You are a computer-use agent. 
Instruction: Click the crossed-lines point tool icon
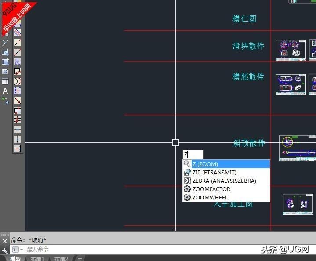[x=5, y=43]
